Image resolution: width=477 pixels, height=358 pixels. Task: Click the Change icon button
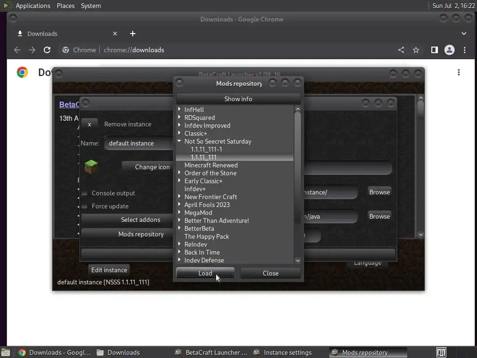(x=147, y=167)
